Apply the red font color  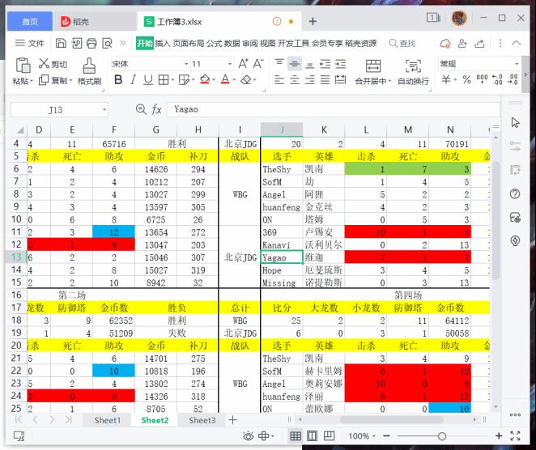(225, 80)
